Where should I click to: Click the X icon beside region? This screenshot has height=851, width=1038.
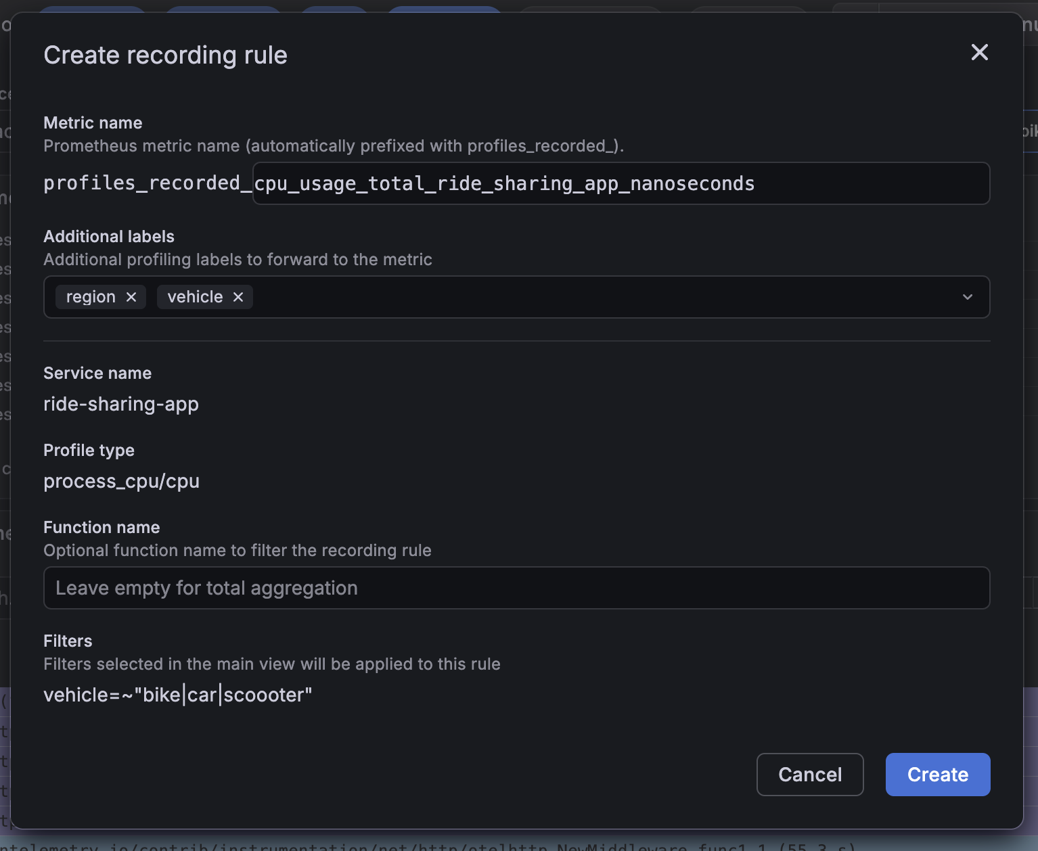pyautogui.click(x=132, y=296)
